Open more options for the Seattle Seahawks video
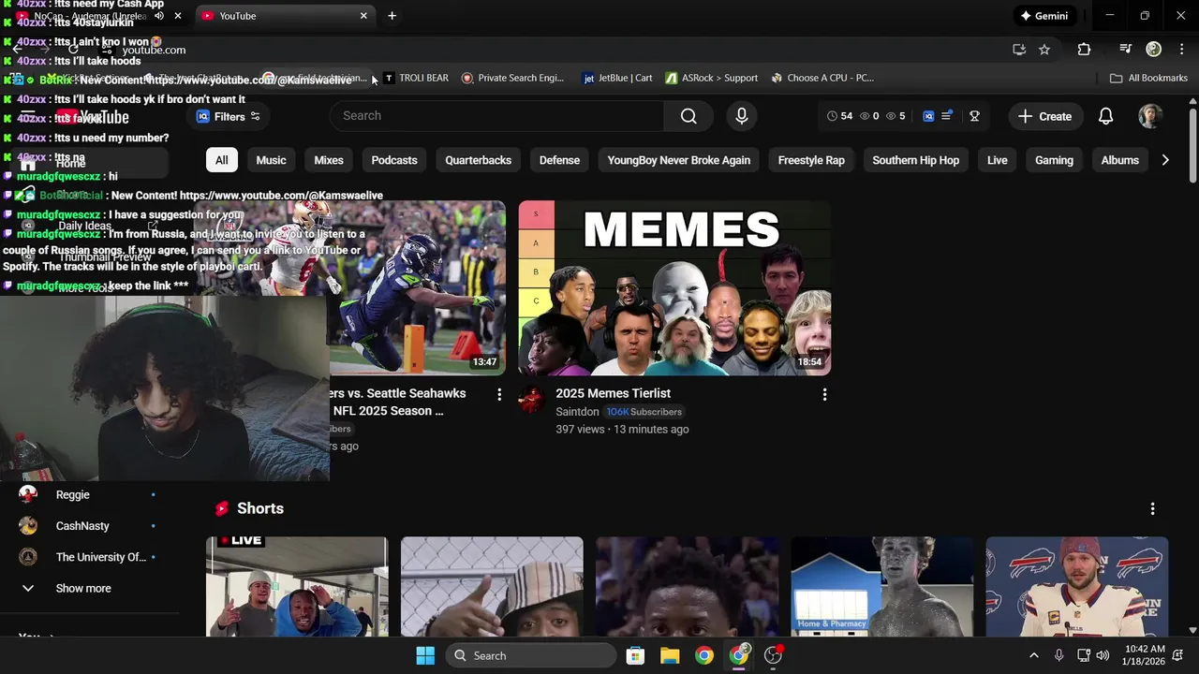 pos(499,395)
